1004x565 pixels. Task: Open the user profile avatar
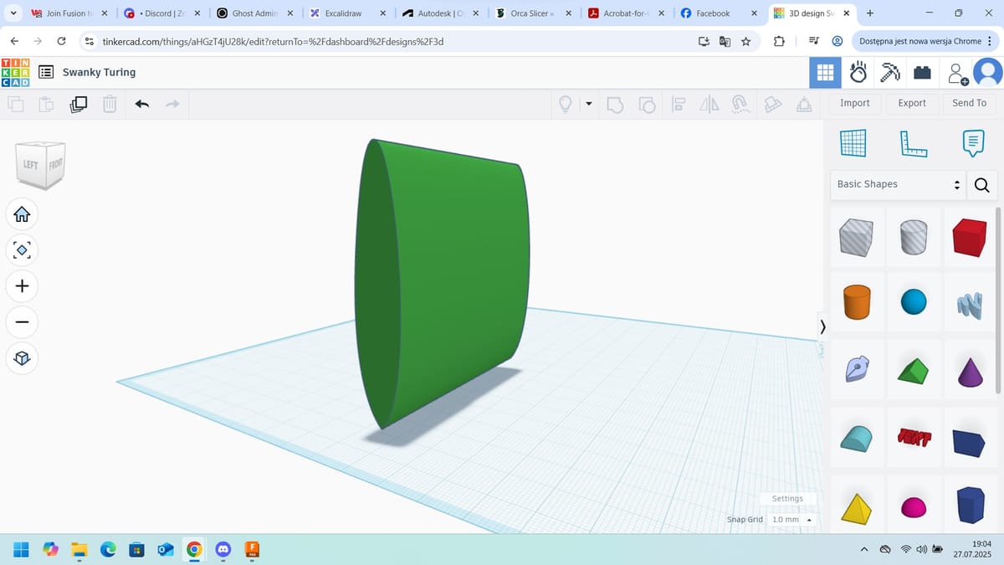pyautogui.click(x=988, y=73)
